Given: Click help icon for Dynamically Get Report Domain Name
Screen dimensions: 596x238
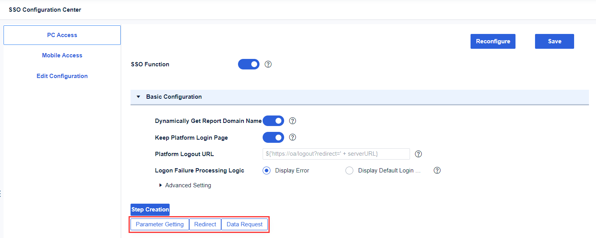Looking at the screenshot, I should [292, 121].
